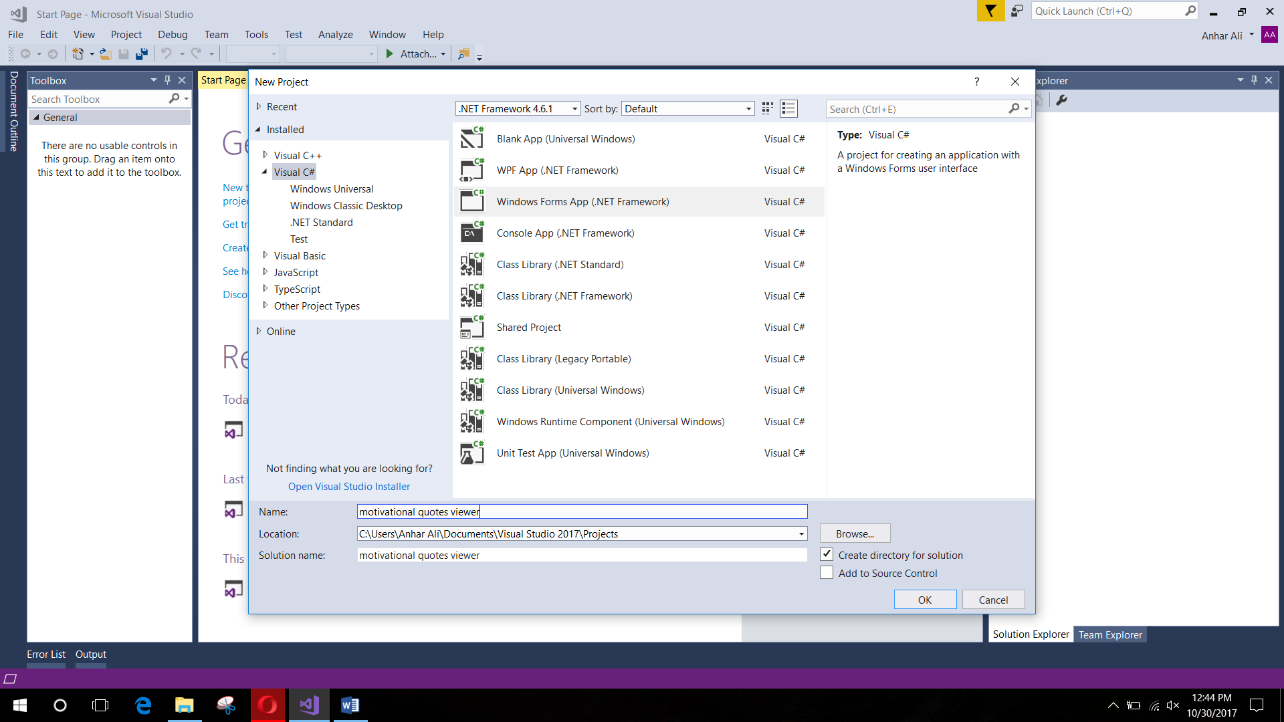Select the WPF App template icon
The height and width of the screenshot is (722, 1284).
click(x=472, y=170)
